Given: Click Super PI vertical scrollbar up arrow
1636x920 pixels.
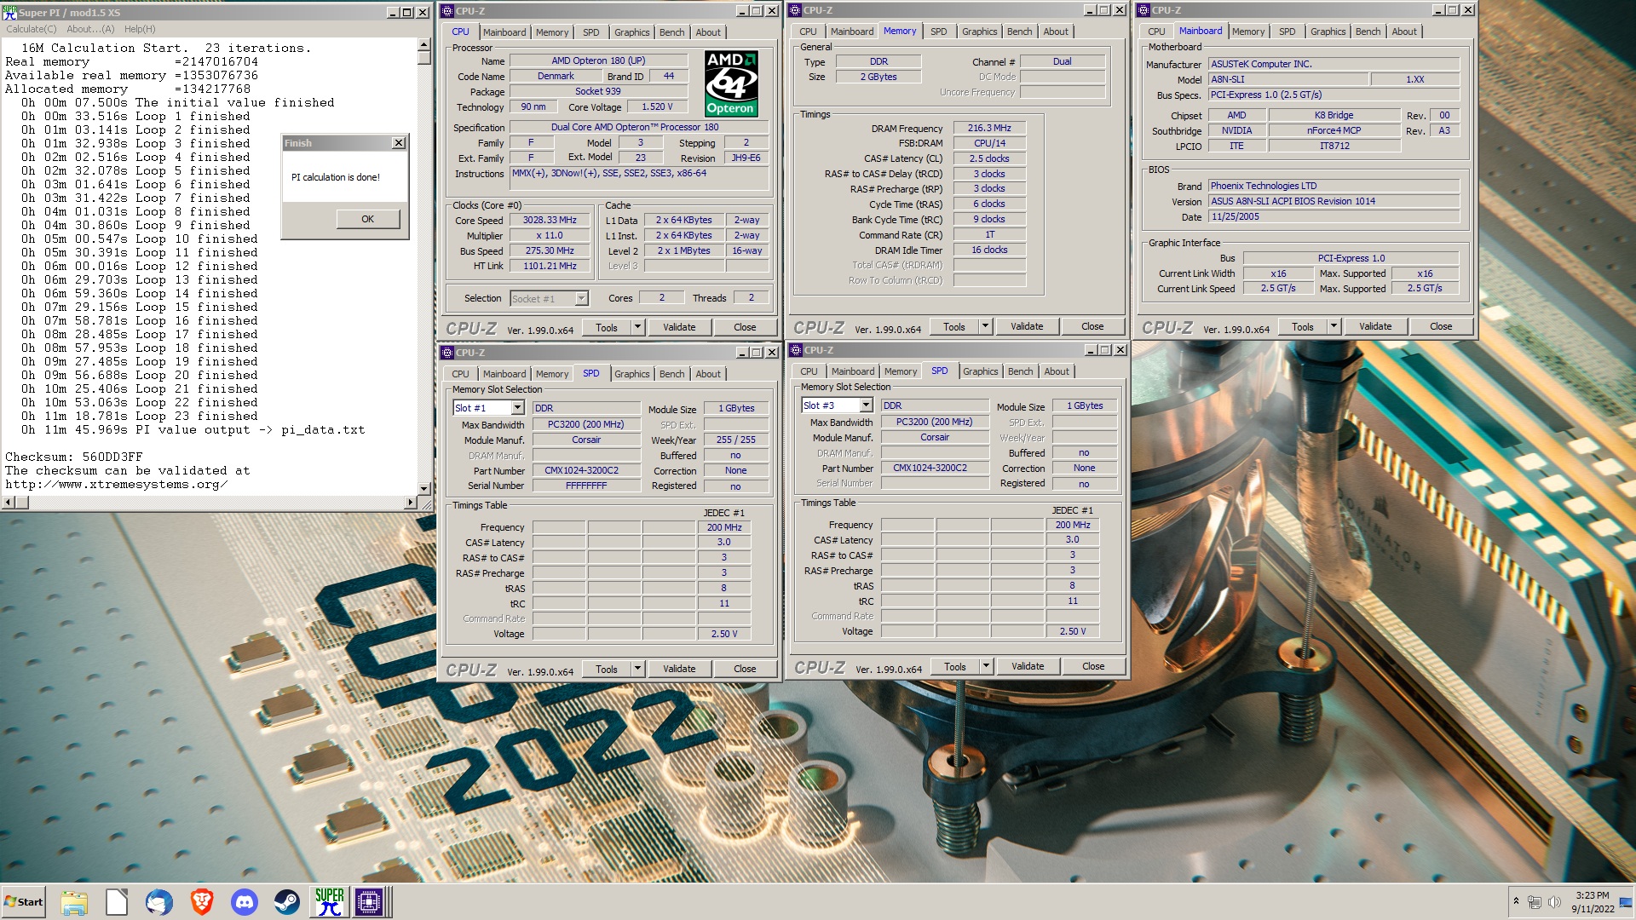Looking at the screenshot, I should tap(424, 45).
